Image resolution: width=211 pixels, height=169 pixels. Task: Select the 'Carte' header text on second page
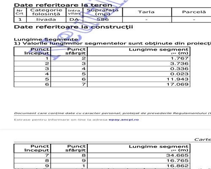[x=203, y=139]
